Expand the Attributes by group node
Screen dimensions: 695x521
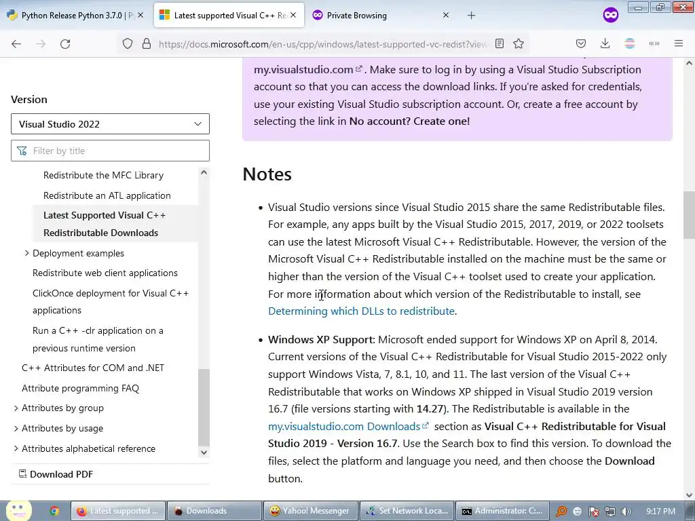pyautogui.click(x=16, y=408)
